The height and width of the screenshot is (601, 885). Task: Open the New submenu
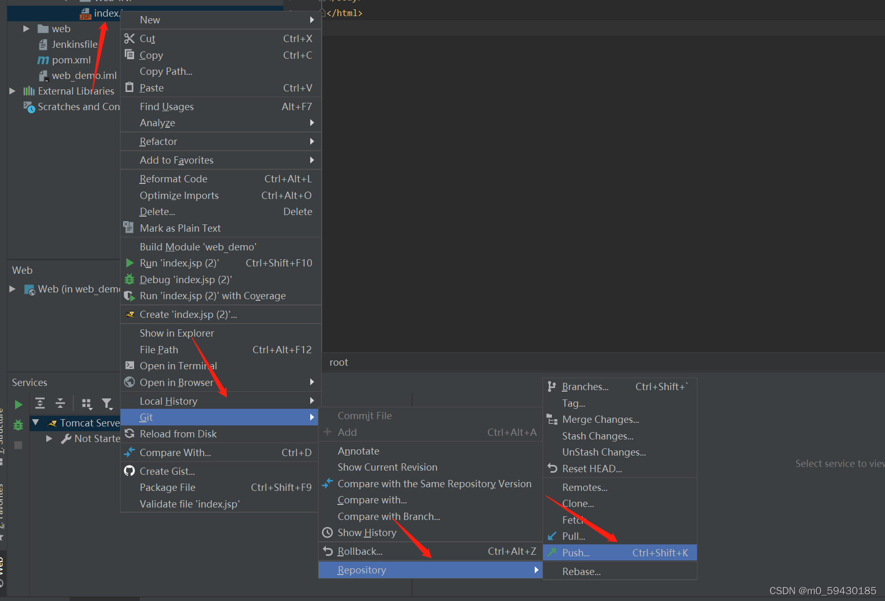point(221,20)
